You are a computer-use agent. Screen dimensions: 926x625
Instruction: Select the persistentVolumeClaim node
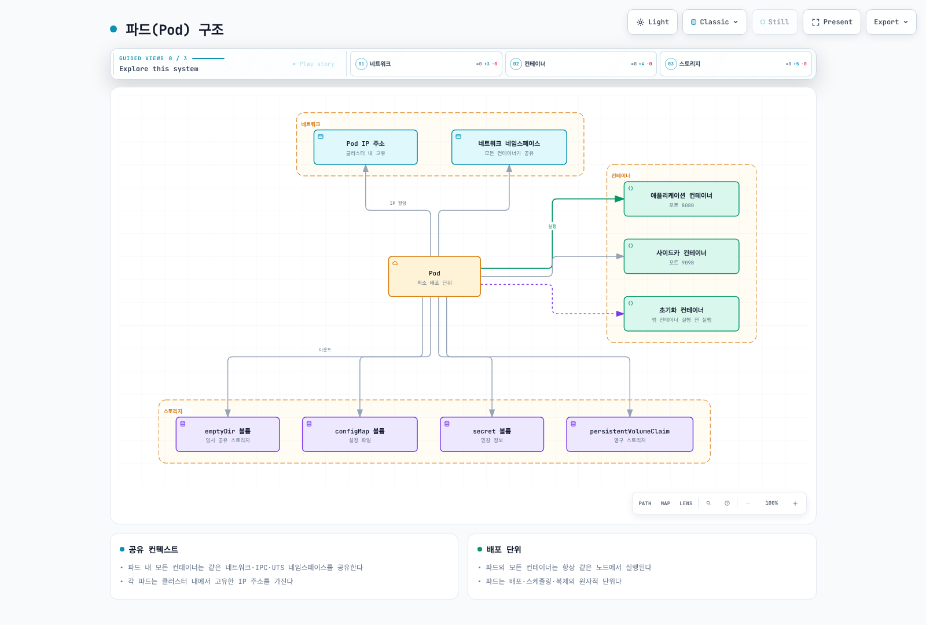pyautogui.click(x=630, y=435)
